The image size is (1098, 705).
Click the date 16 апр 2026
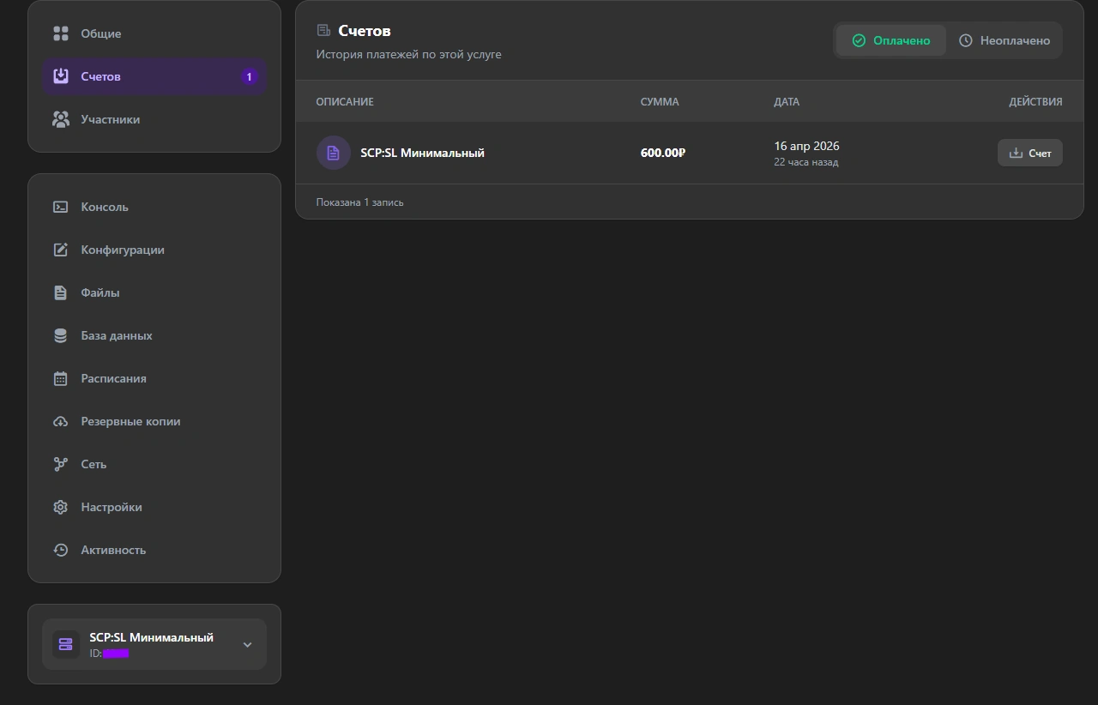coord(806,146)
